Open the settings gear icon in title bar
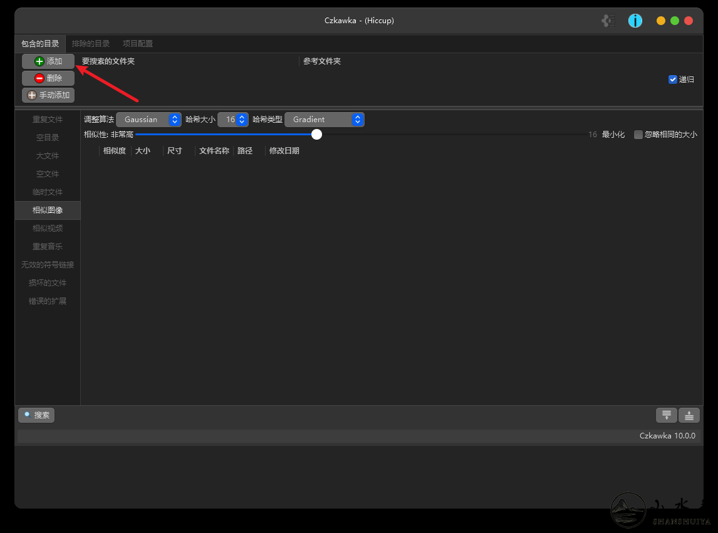This screenshot has height=533, width=718. pos(608,21)
